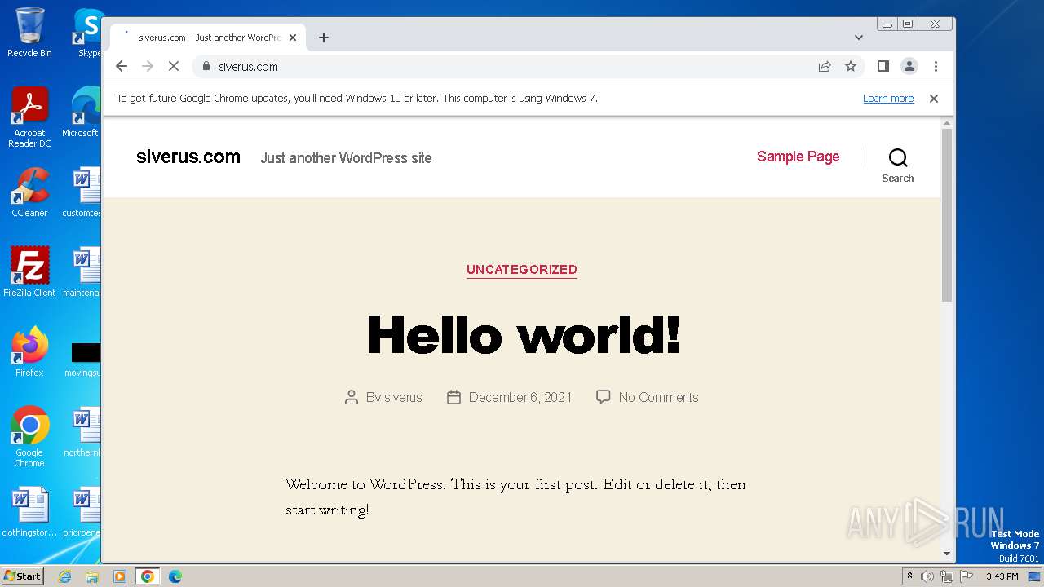This screenshot has width=1044, height=587.
Task: Click the 3:43 PM system clock
Action: (1002, 576)
